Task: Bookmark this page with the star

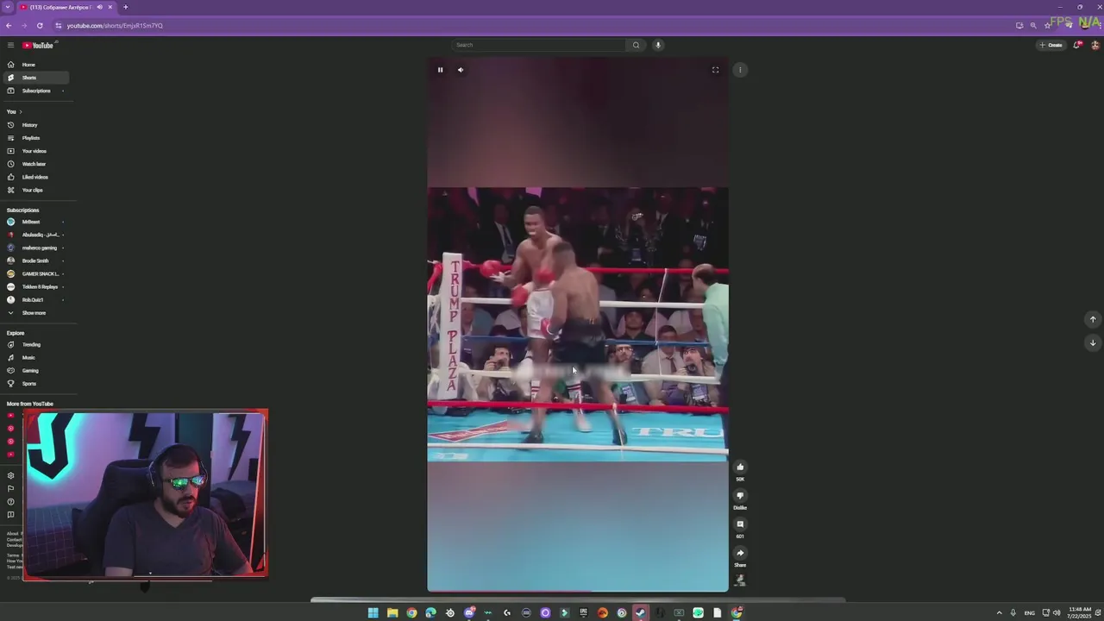Action: 1048,25
